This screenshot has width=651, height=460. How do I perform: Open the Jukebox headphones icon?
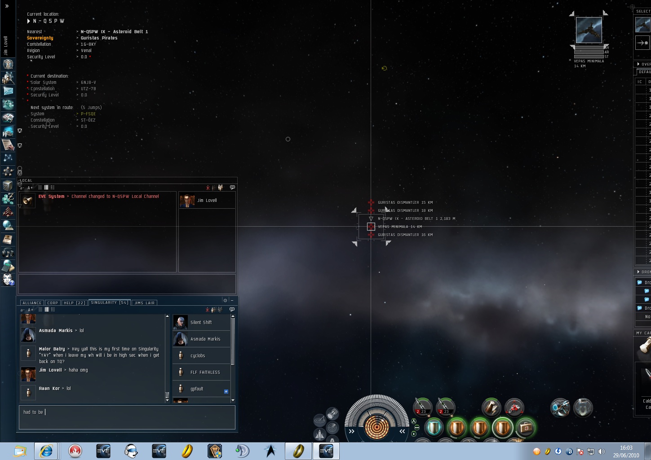click(8, 252)
